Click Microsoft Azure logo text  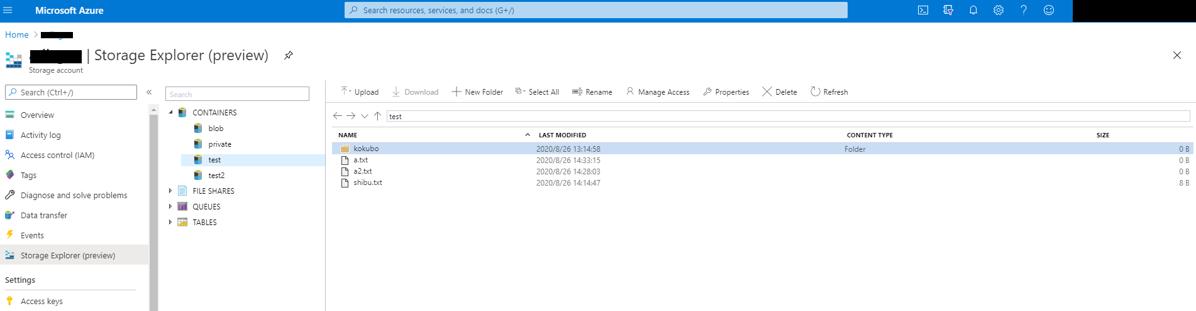click(69, 11)
